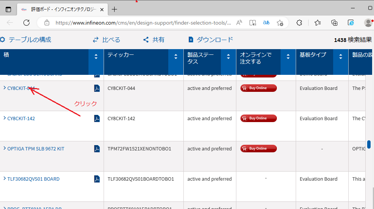Screen dimensions: 374x209
Task: Close the 評価ボード browser tab
Action: 102,9
